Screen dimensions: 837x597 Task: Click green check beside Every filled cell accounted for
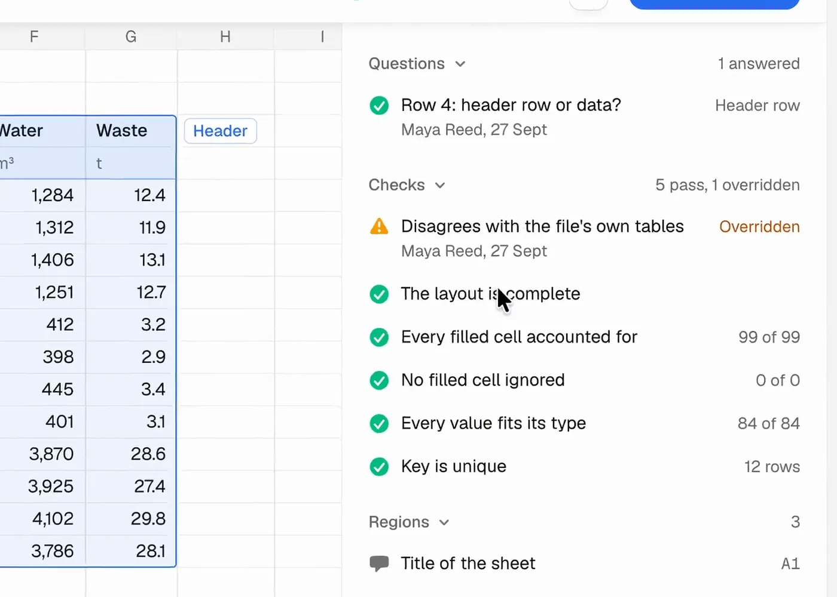(x=379, y=337)
